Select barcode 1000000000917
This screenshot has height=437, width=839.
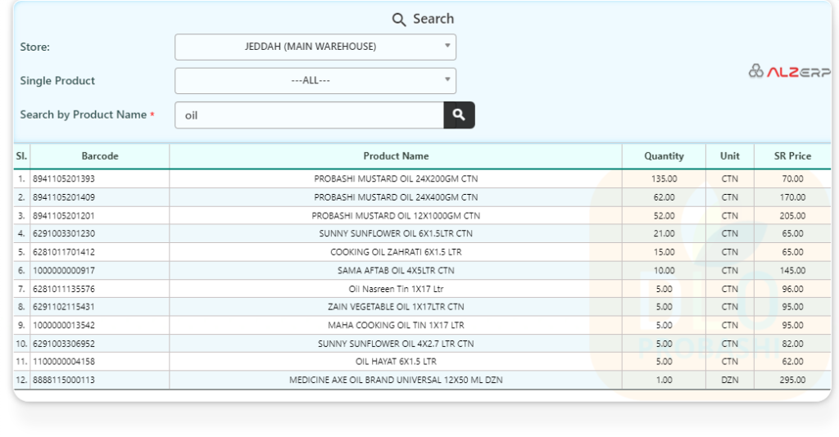click(x=64, y=270)
